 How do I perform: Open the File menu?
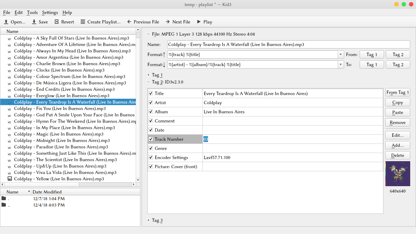click(7, 12)
